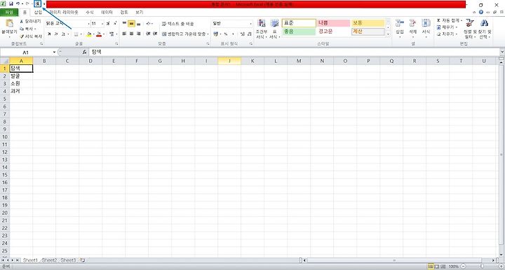Click the Copy (복사) button
Viewport: 505px width, 270px height.
click(x=27, y=29)
